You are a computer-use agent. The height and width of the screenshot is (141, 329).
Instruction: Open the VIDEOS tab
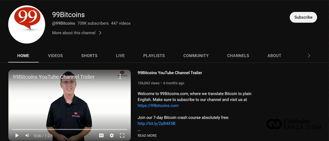(55, 56)
